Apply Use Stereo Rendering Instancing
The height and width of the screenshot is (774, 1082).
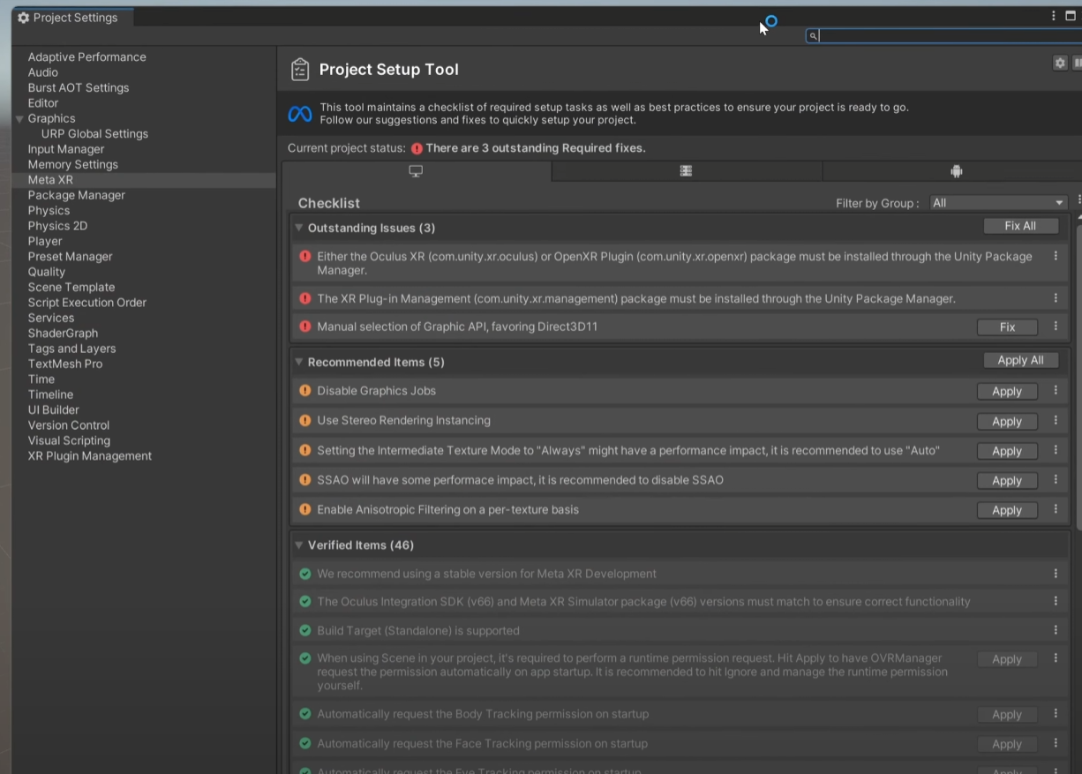(1007, 421)
